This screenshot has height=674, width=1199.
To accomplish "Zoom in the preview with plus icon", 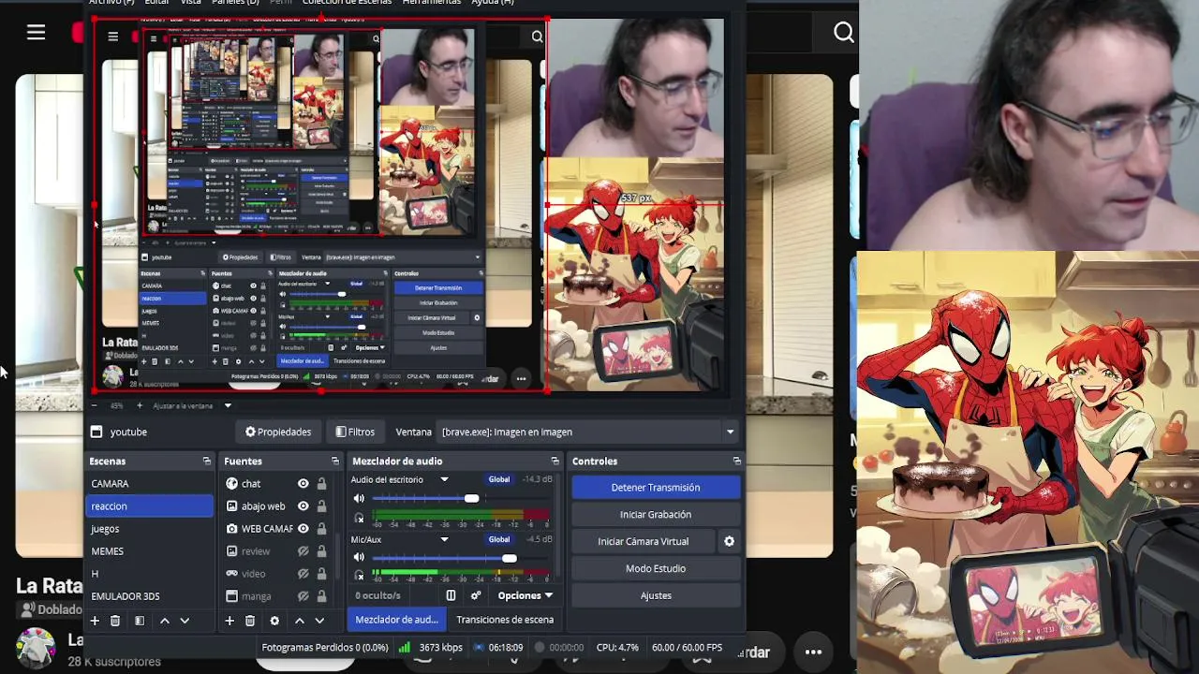I will [140, 406].
